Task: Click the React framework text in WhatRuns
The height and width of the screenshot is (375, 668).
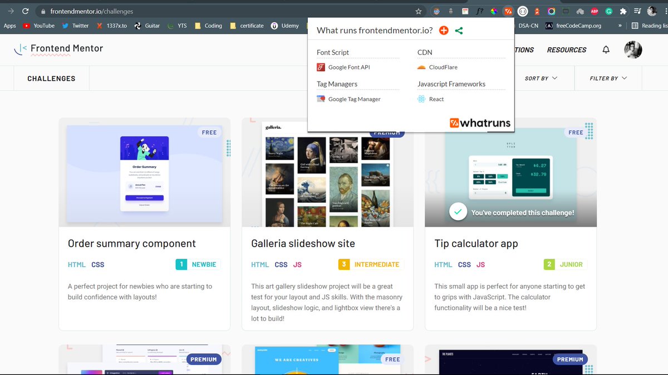Action: pyautogui.click(x=436, y=99)
